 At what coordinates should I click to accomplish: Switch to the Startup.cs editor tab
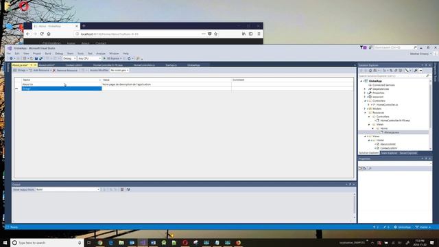coord(171,65)
